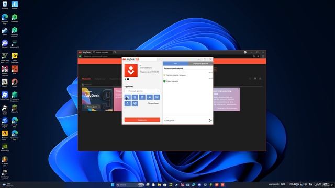The width and height of the screenshot is (335, 188).
Task: Close the purple promo card with its X
Action: coord(238,89)
